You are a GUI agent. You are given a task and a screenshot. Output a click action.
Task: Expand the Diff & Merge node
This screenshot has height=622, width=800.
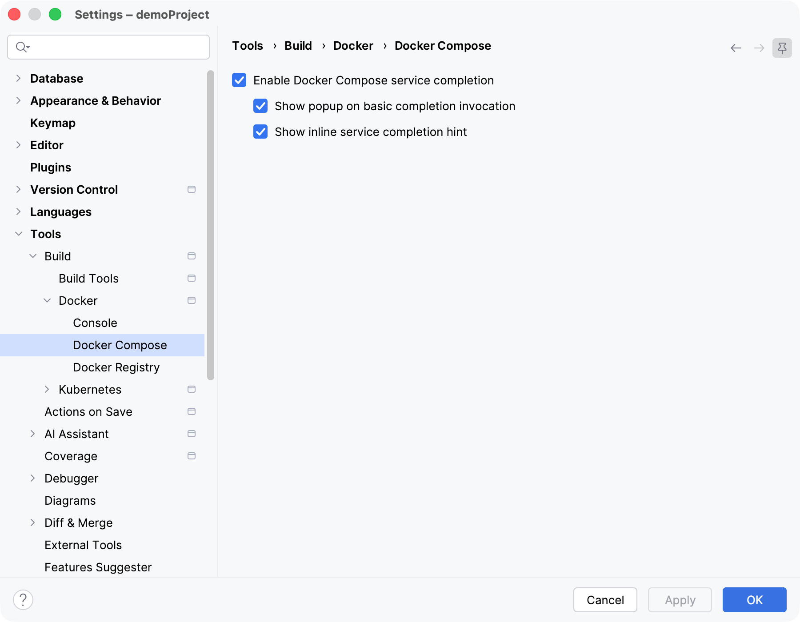point(32,522)
